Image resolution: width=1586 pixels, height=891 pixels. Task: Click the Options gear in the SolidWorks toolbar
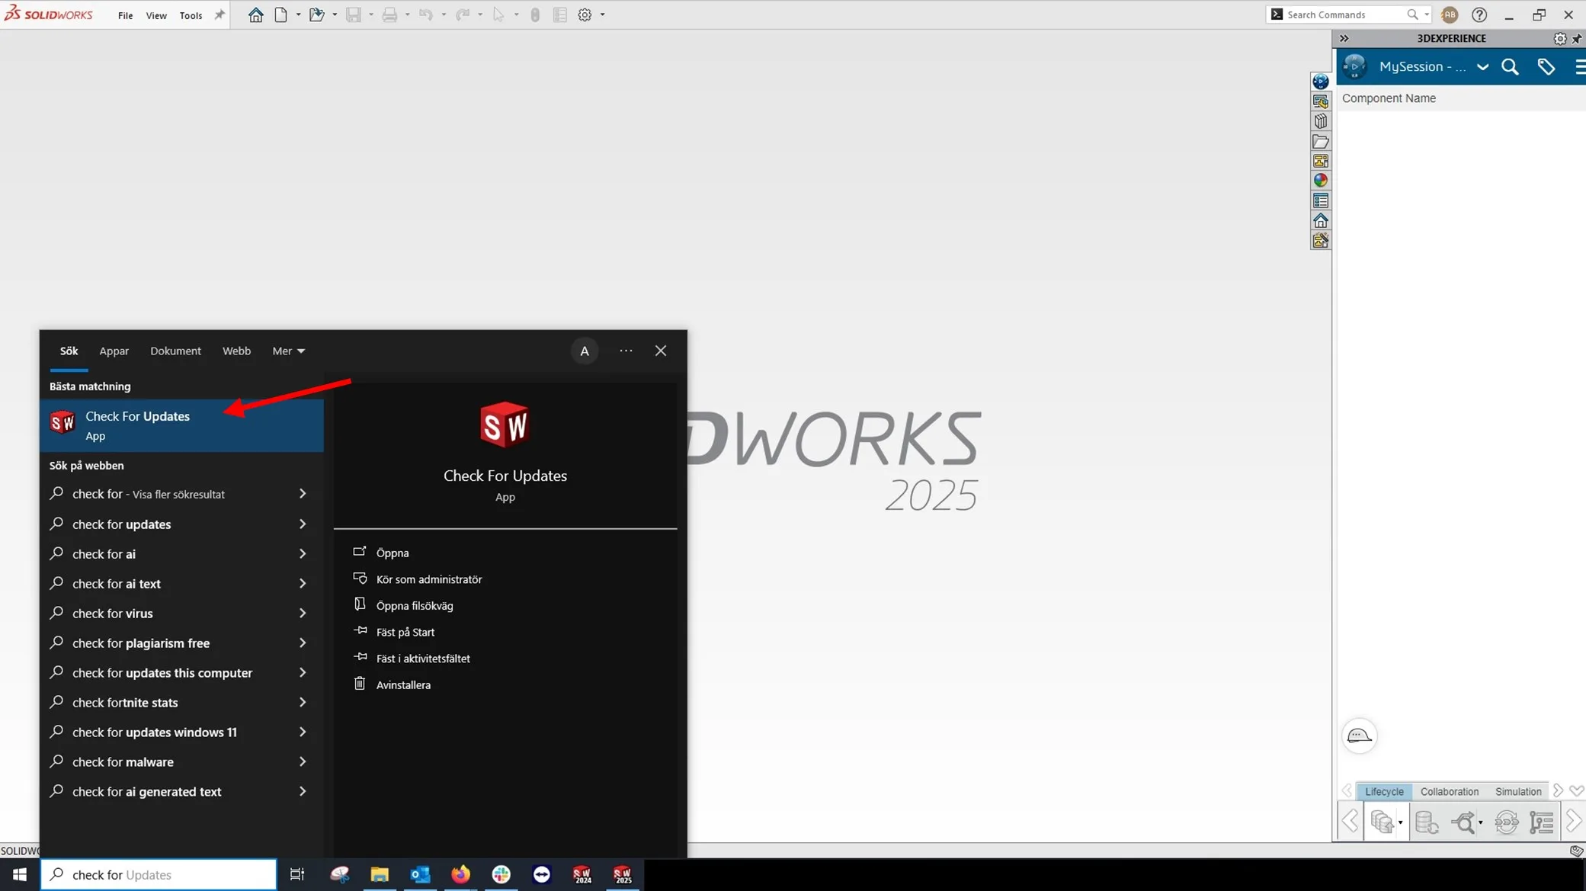click(585, 14)
